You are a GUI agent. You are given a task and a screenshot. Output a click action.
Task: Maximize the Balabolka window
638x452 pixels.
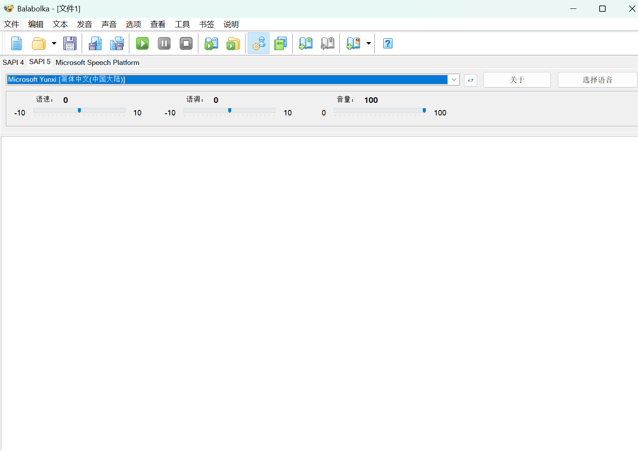[x=602, y=8]
